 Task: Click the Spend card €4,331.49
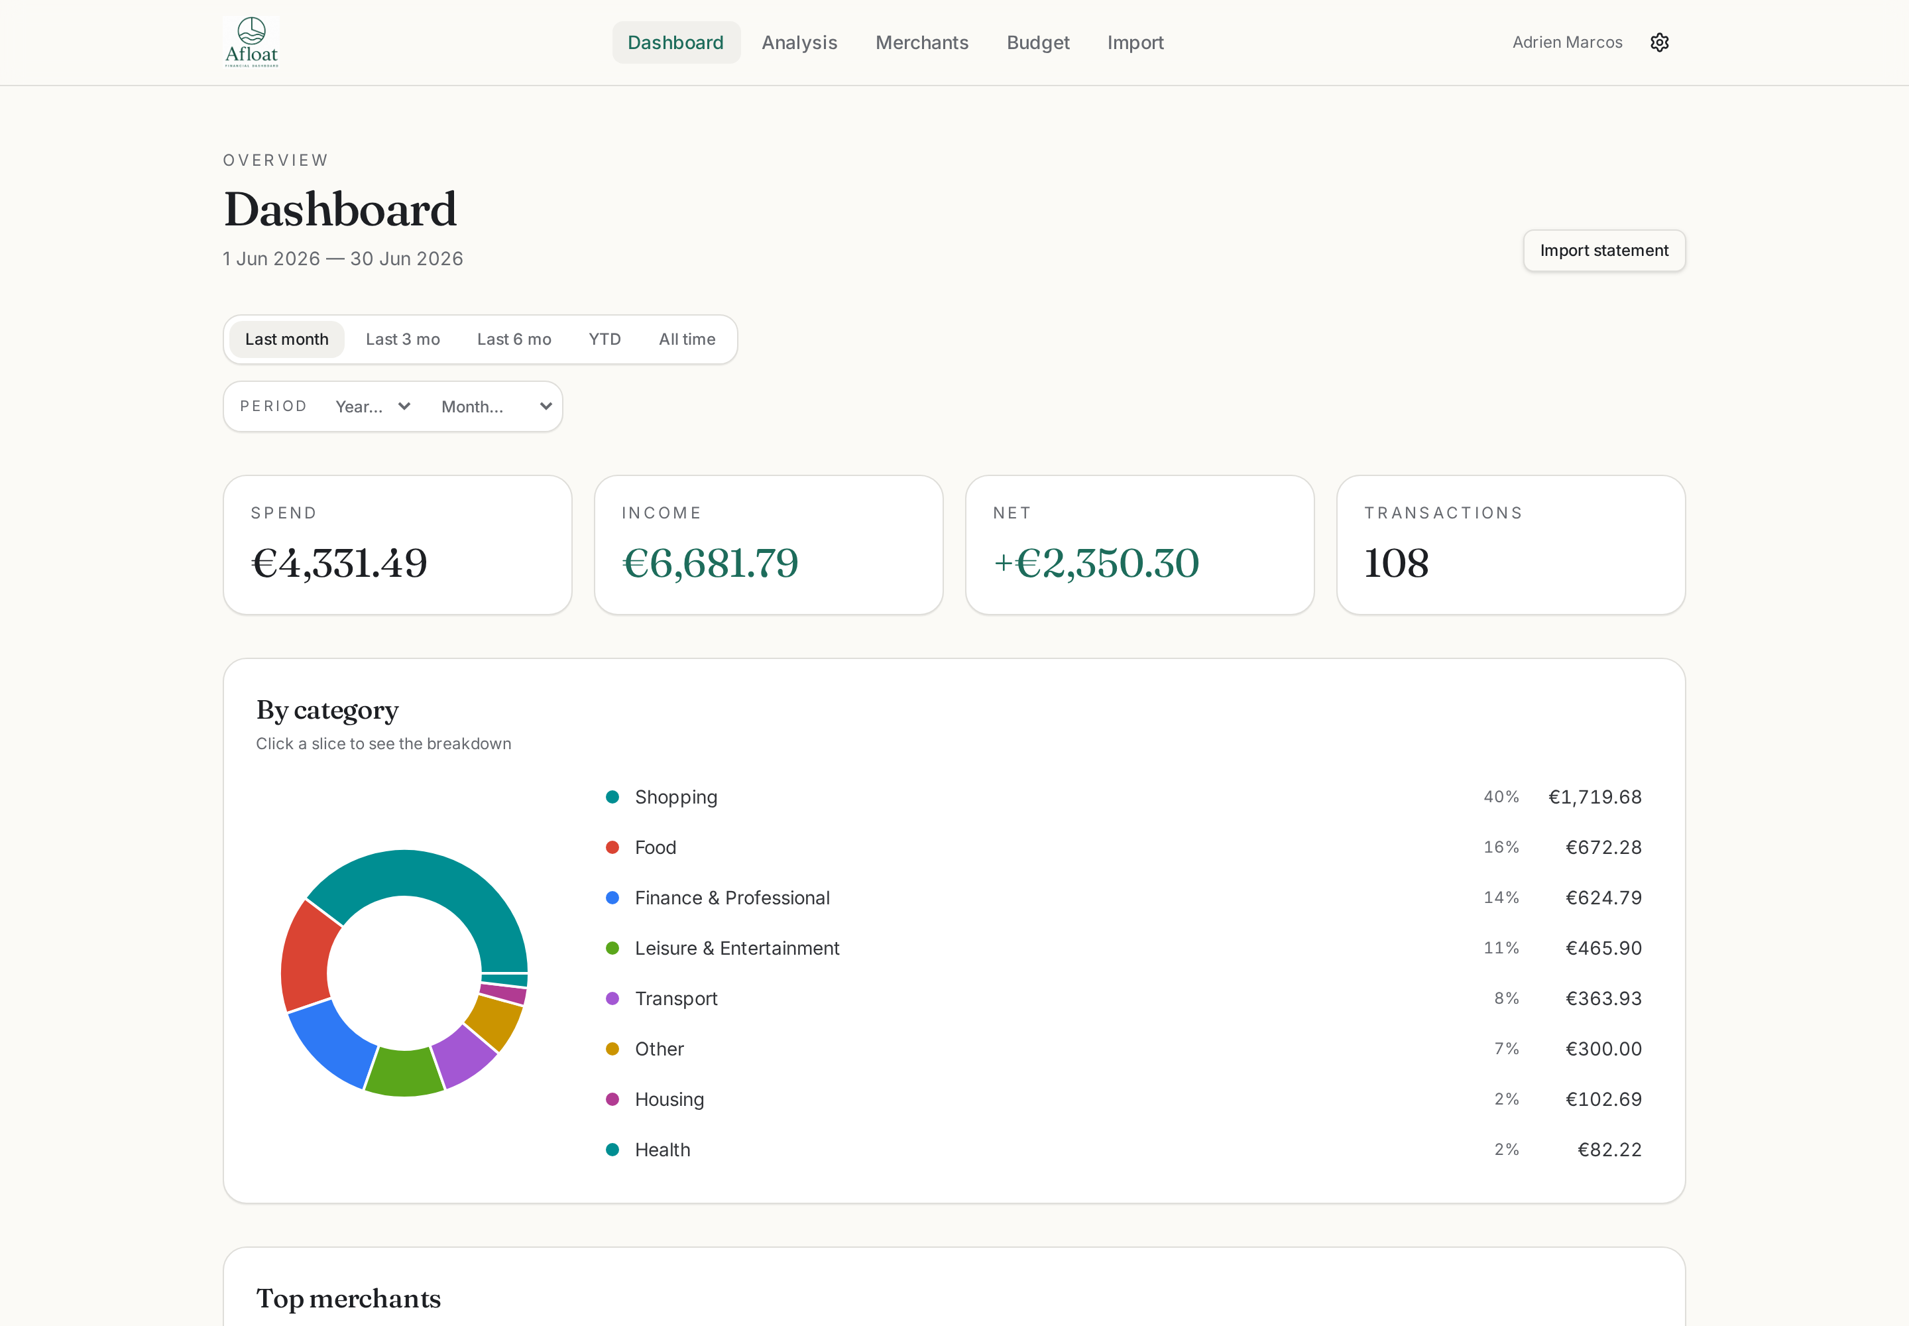coord(397,545)
